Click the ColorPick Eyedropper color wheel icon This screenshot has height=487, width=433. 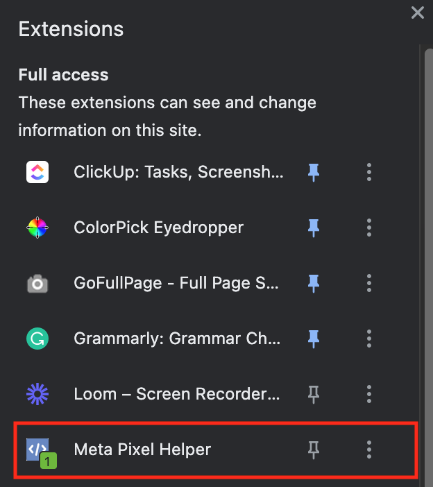(x=37, y=228)
